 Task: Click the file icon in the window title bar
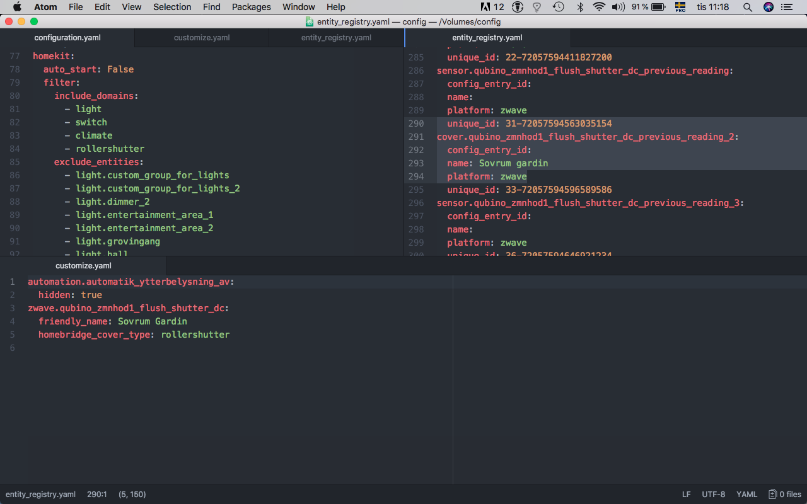(x=310, y=21)
